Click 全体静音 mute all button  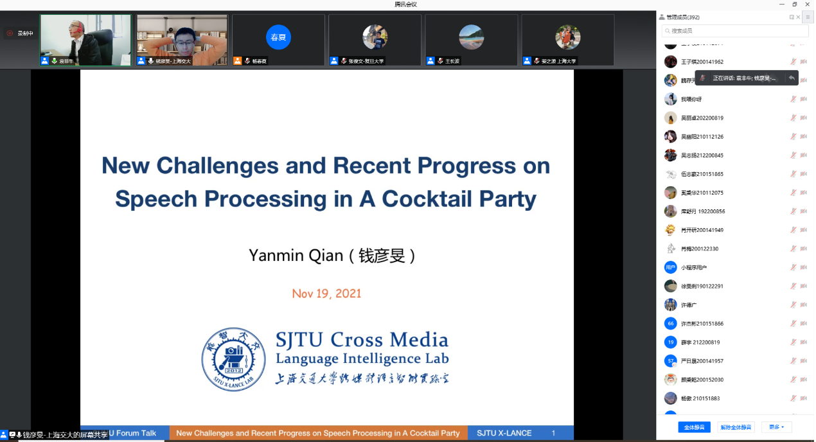pos(694,427)
